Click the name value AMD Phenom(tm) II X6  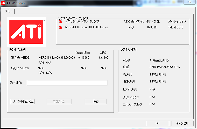165,67
